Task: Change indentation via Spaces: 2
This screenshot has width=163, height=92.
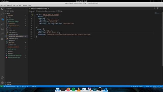Action: click(142, 86)
